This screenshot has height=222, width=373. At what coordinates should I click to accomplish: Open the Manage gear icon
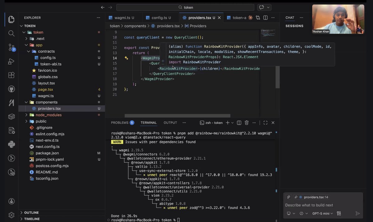point(11,215)
